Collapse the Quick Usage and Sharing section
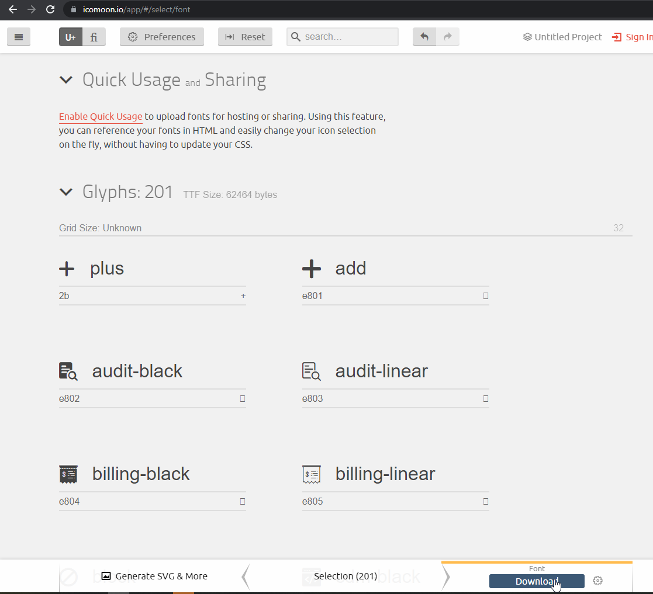The width and height of the screenshot is (653, 594). click(x=66, y=79)
